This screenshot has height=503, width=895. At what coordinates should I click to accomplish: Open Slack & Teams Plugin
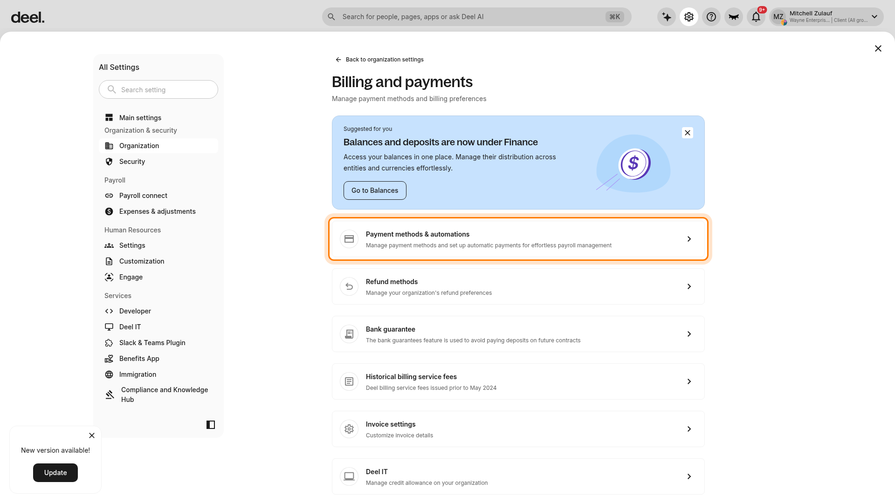(158, 343)
